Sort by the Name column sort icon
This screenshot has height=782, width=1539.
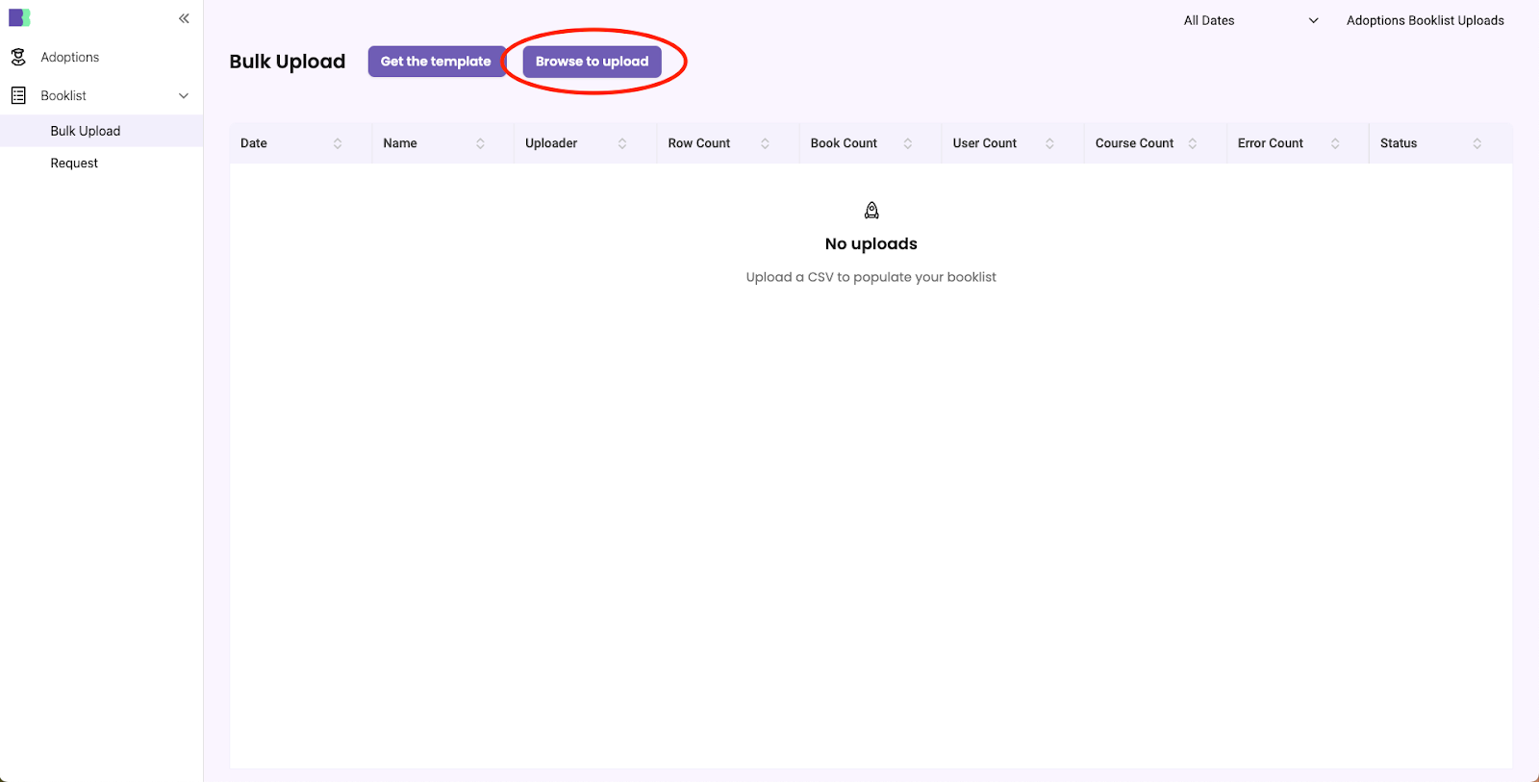click(480, 143)
